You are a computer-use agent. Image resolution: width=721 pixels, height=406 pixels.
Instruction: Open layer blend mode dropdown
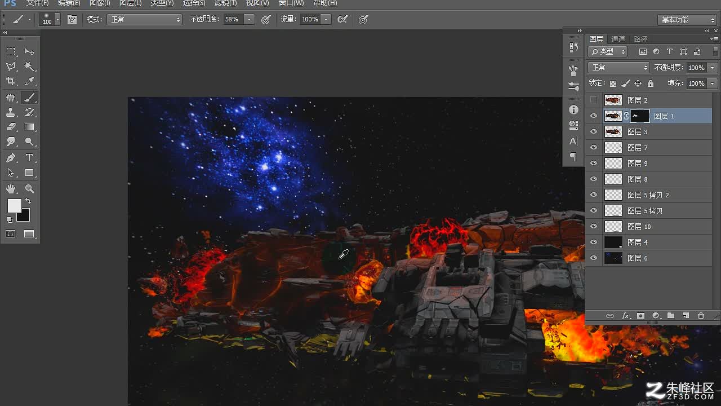618,67
